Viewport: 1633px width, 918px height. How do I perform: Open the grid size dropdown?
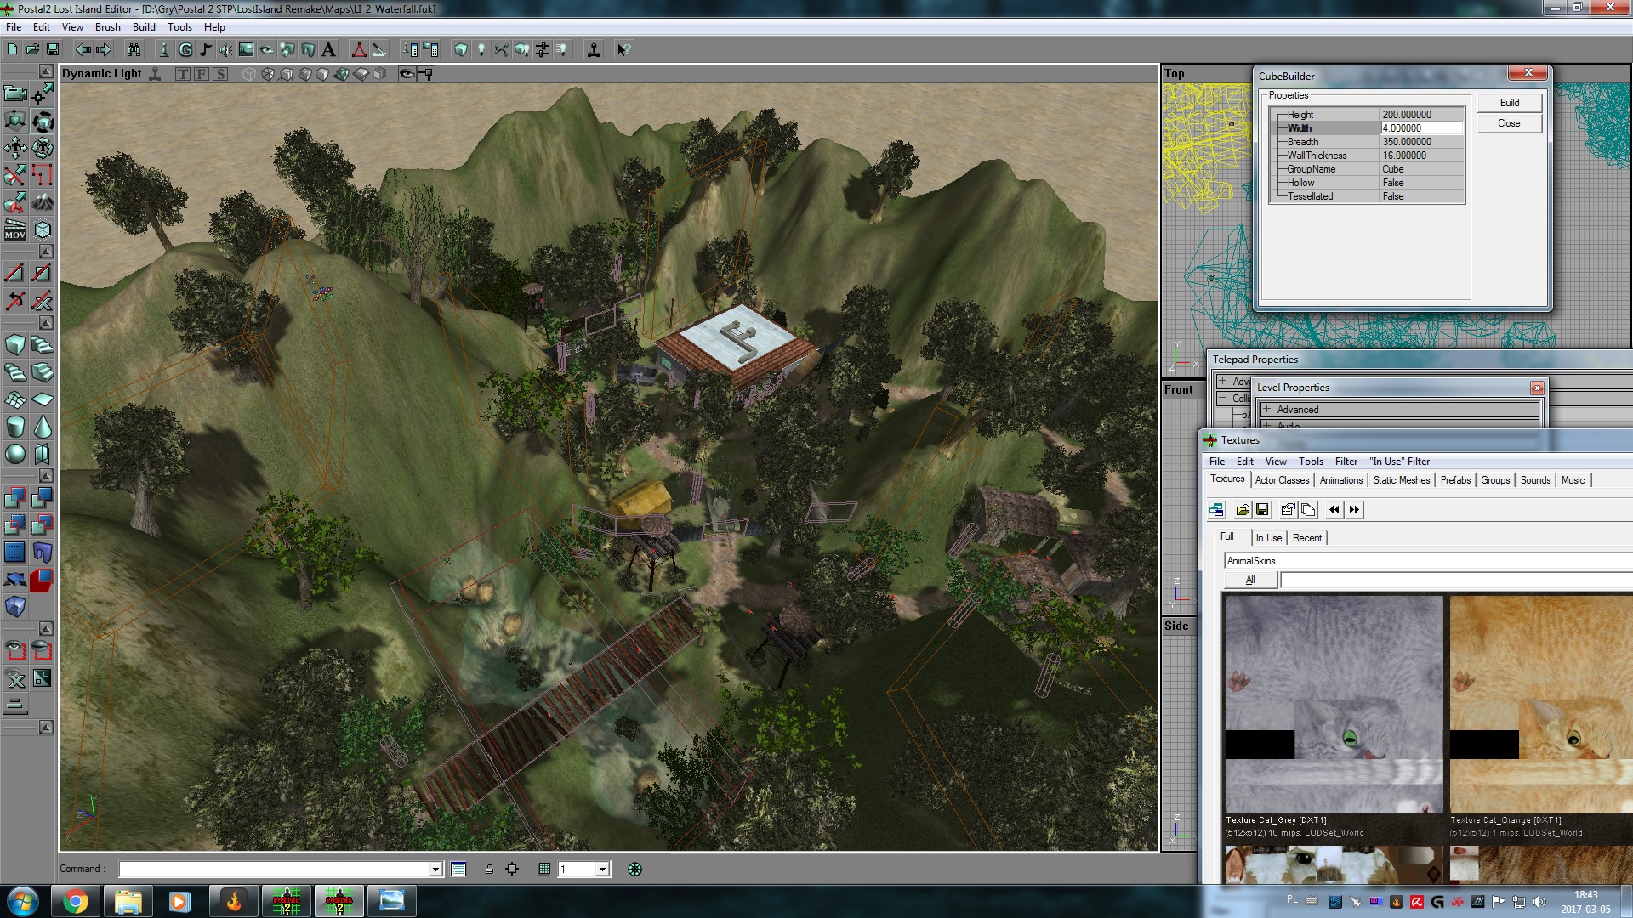click(602, 870)
